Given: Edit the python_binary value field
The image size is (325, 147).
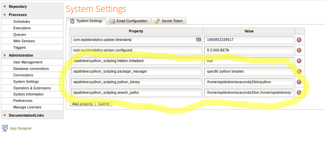Looking at the screenshot, I should pos(249,82).
